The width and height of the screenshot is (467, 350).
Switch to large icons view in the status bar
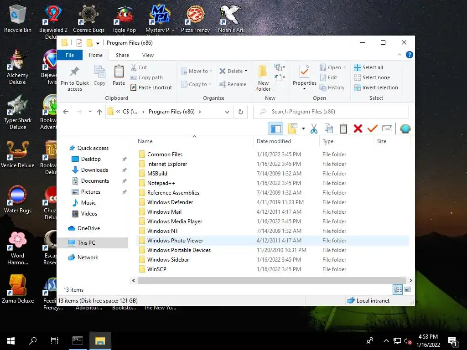[x=408, y=289]
